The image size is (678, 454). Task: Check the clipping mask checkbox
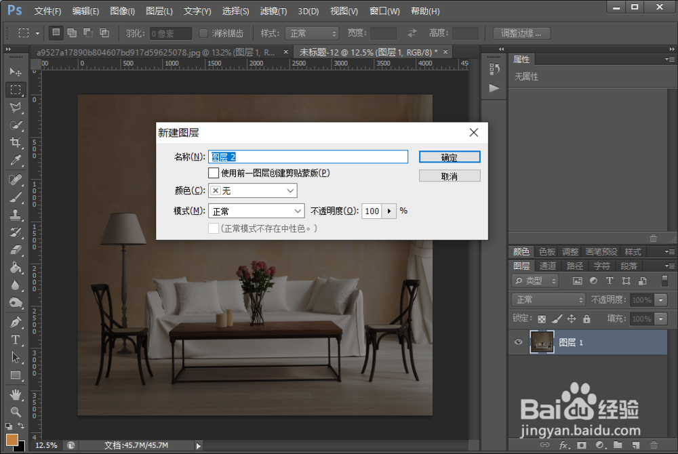pos(213,173)
